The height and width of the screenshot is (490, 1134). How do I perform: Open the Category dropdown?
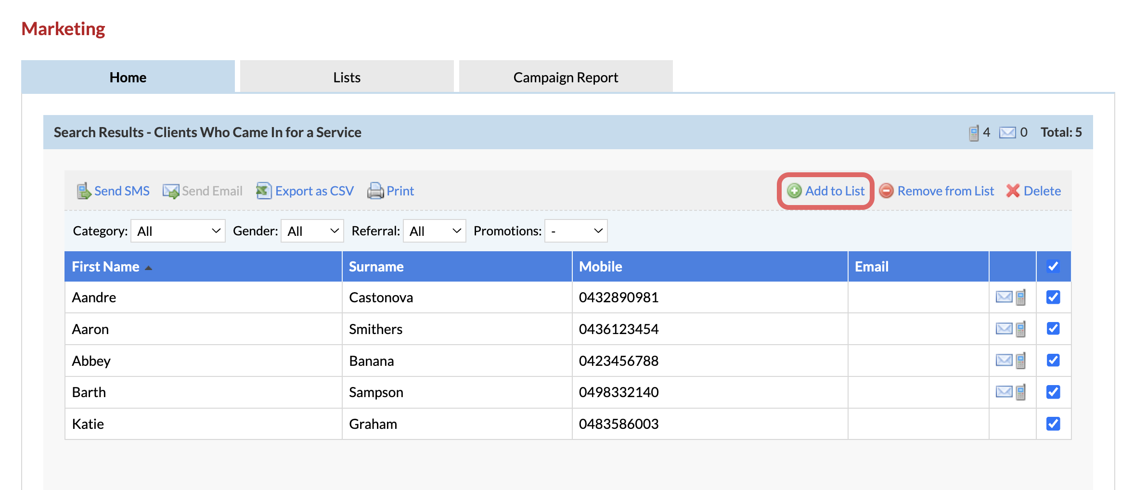[x=178, y=231]
